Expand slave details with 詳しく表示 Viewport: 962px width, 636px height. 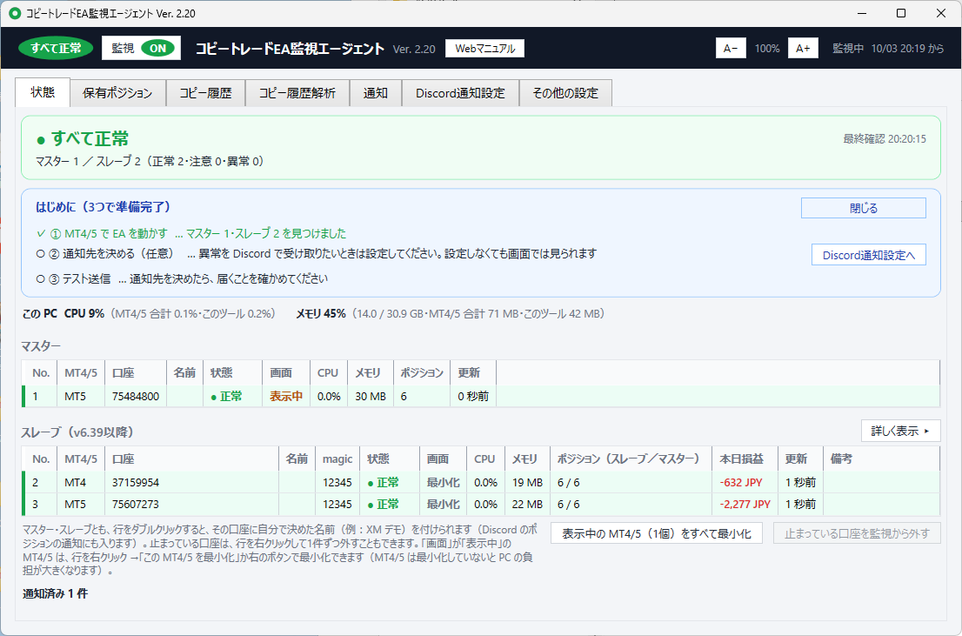pos(900,431)
